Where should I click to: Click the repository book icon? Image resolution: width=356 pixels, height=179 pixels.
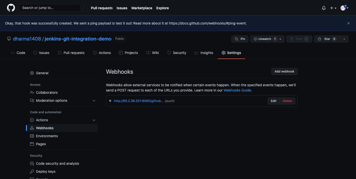(x=9, y=39)
